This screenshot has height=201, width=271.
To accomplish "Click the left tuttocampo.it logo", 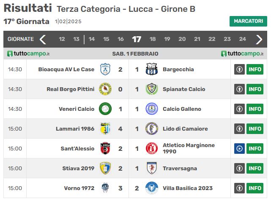I will tap(28, 54).
